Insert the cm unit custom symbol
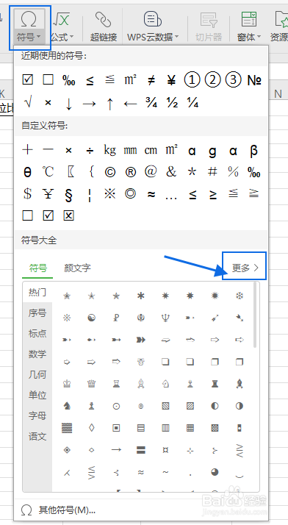The image size is (288, 525). [151, 150]
